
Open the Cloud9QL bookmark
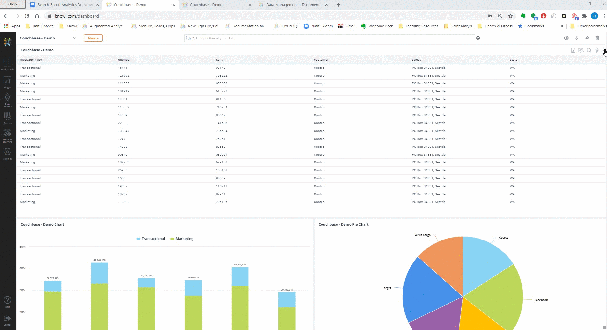point(286,26)
